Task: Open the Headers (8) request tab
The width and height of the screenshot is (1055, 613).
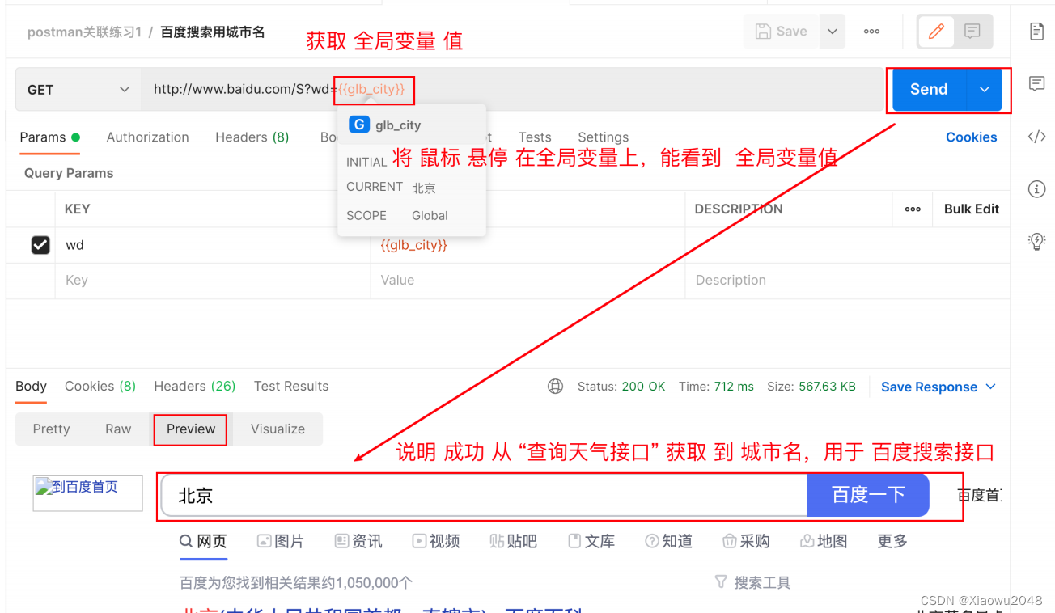Action: pos(252,137)
